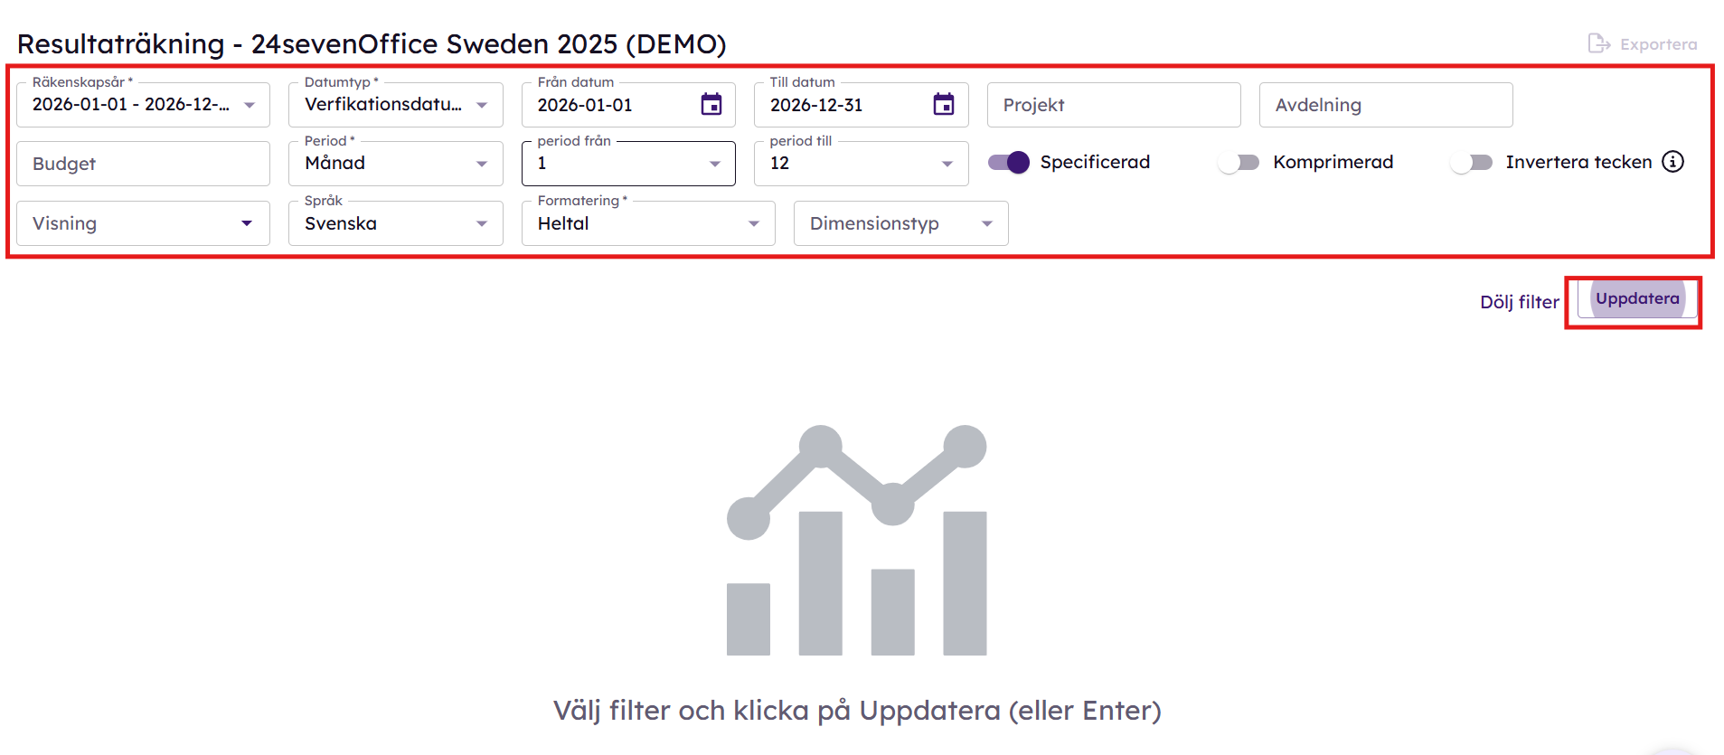This screenshot has width=1724, height=755.
Task: Enable the Komprimerad switch
Action: pos(1239,162)
